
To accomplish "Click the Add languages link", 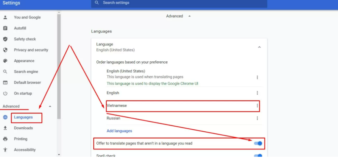I will [119, 131].
